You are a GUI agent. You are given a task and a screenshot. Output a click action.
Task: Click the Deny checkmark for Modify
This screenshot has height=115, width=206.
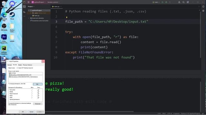pyautogui.click(x=38, y=92)
